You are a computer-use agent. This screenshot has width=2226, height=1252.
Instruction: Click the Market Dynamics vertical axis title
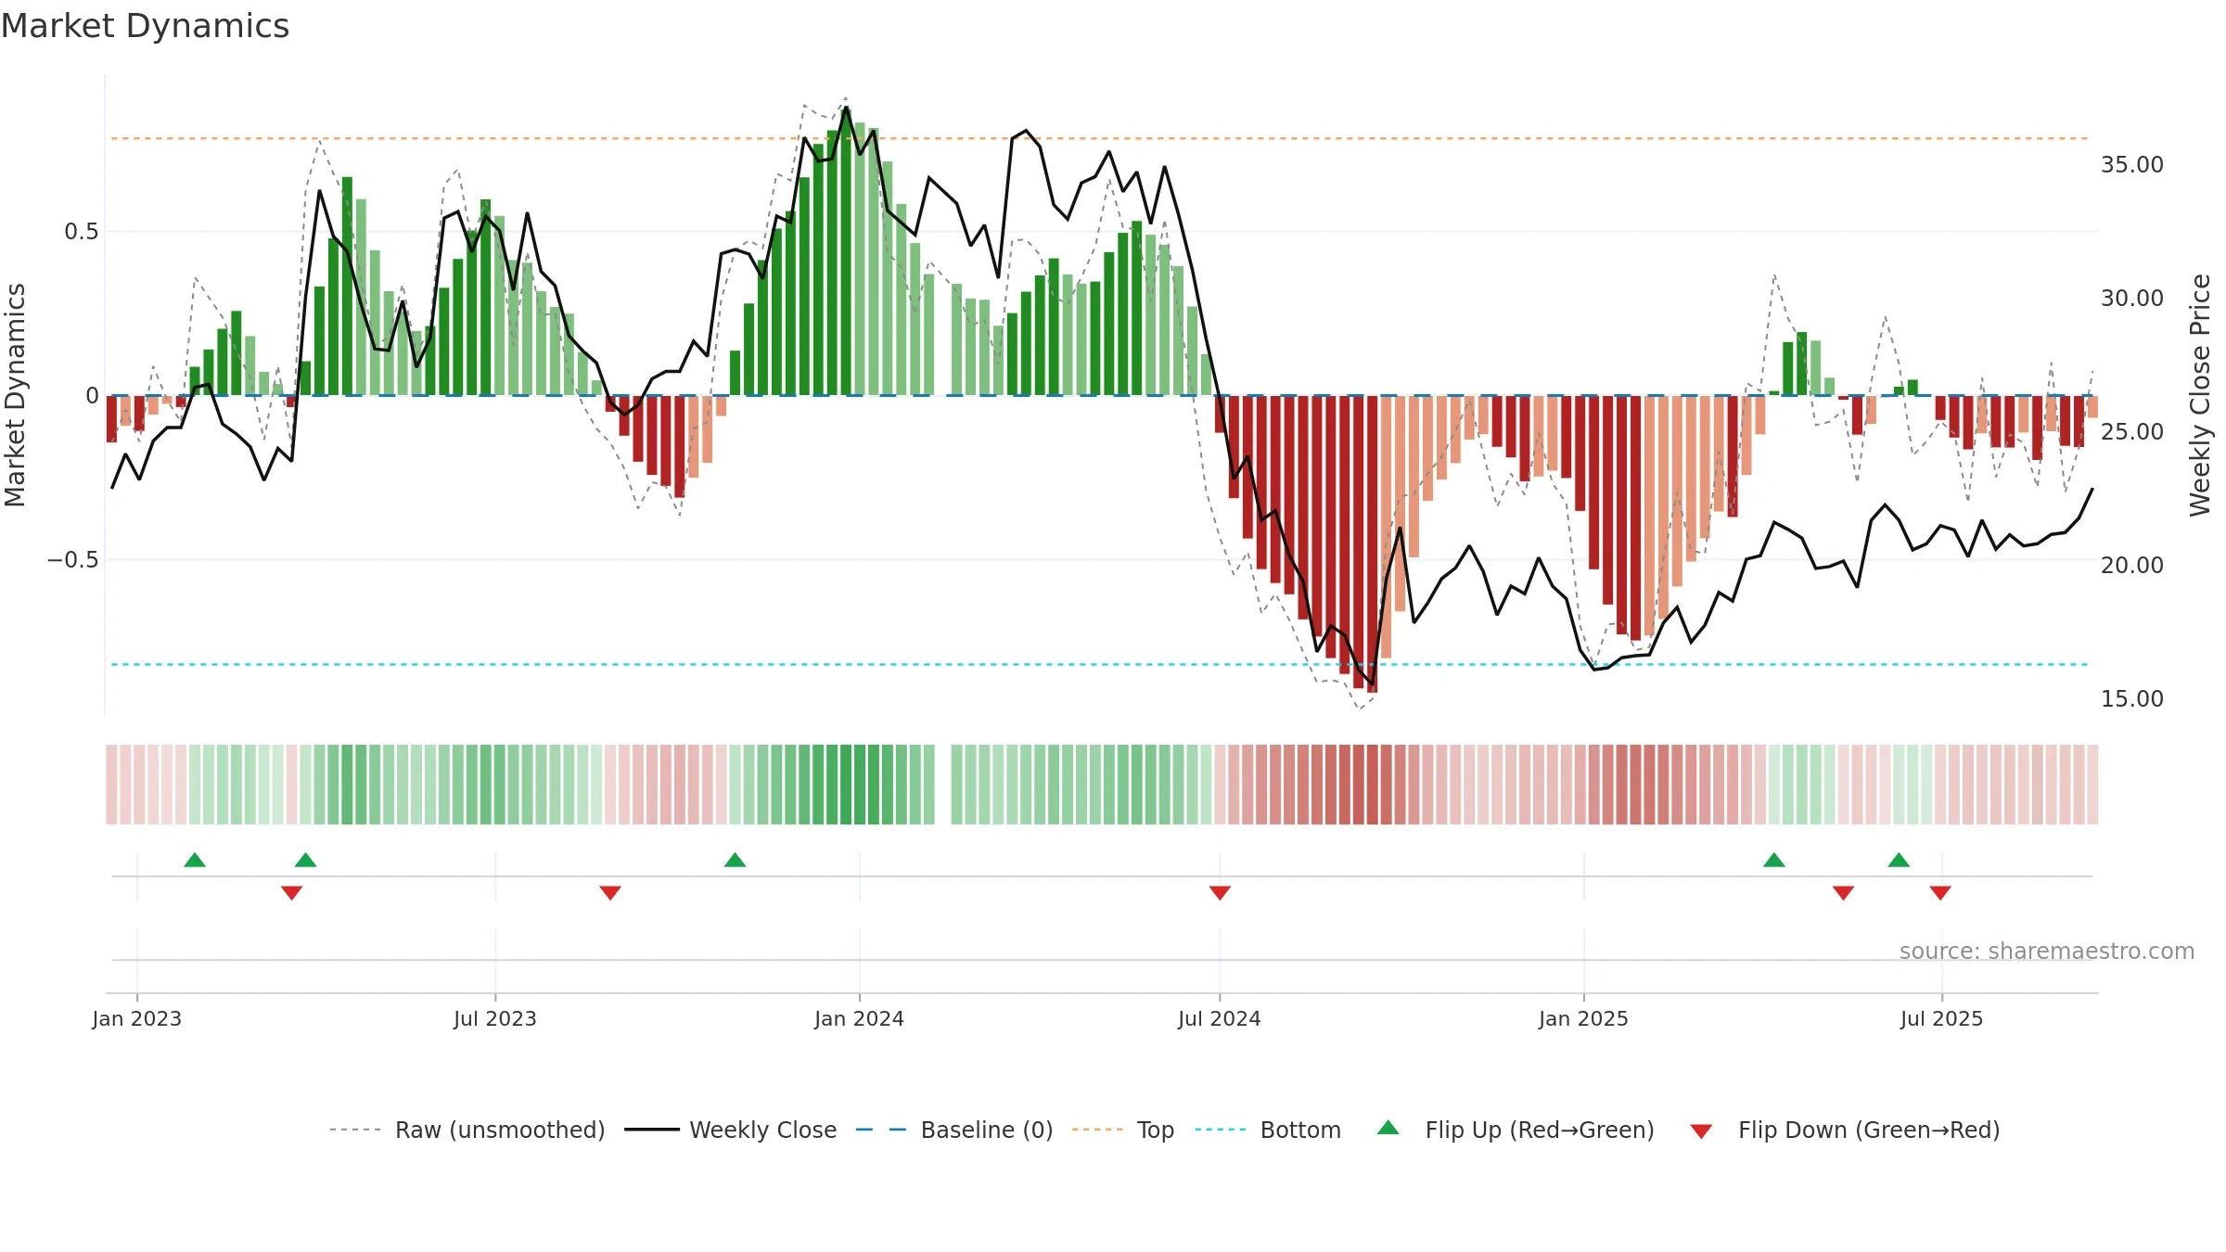tap(15, 395)
